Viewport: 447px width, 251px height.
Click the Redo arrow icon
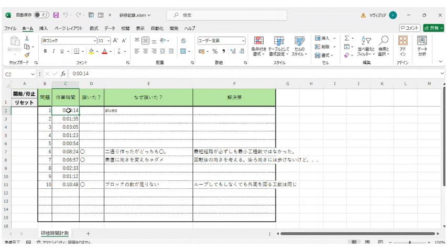pyautogui.click(x=78, y=15)
